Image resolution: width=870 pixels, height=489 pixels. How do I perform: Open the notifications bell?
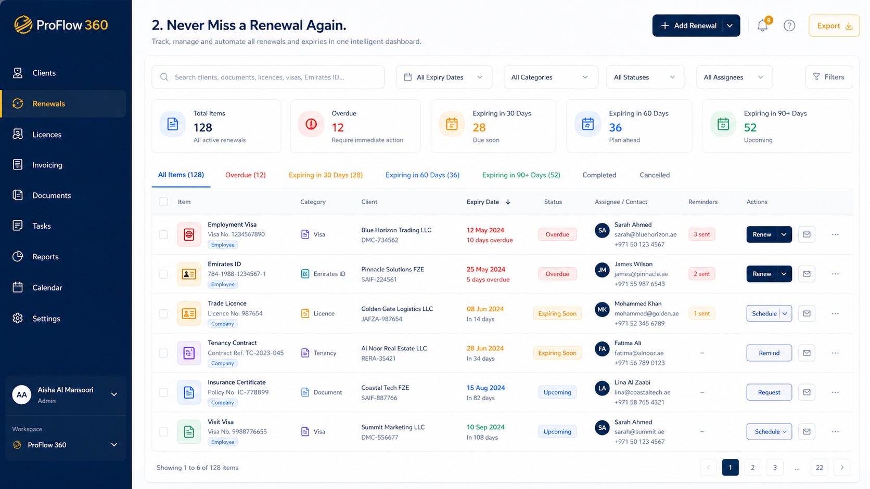[762, 25]
